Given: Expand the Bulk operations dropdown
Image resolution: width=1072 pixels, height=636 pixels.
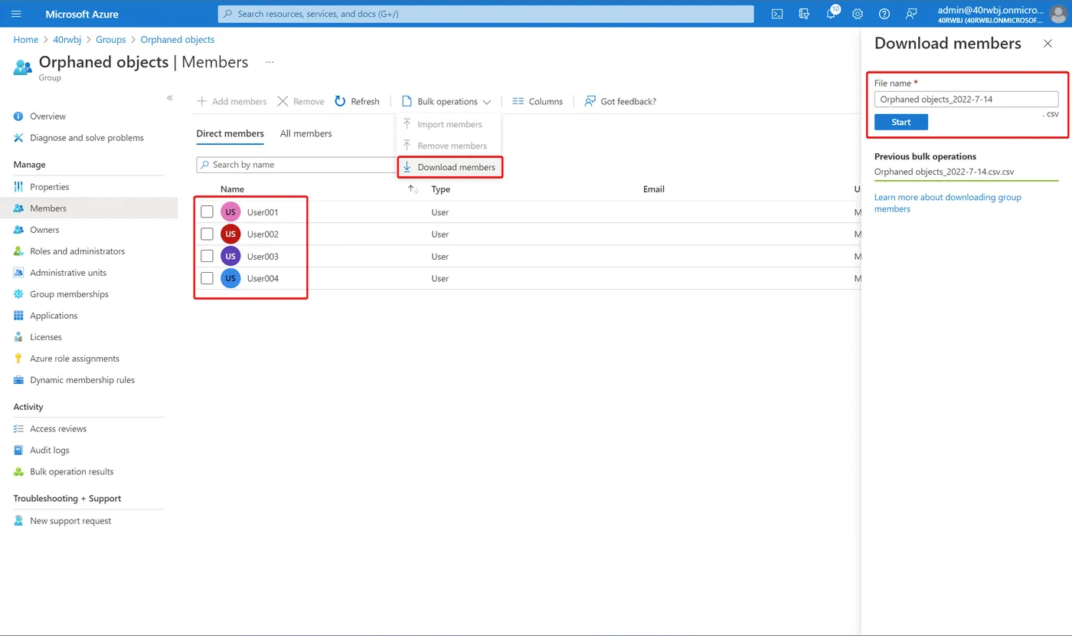Looking at the screenshot, I should (446, 101).
